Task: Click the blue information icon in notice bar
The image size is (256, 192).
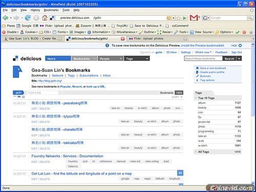Action: 107,46
